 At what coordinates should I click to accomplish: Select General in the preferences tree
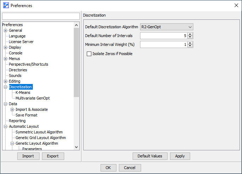click(x=16, y=30)
